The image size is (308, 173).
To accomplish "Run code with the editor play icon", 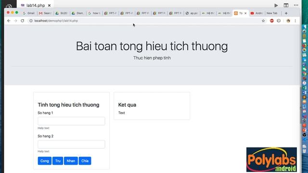I will tap(276, 5).
